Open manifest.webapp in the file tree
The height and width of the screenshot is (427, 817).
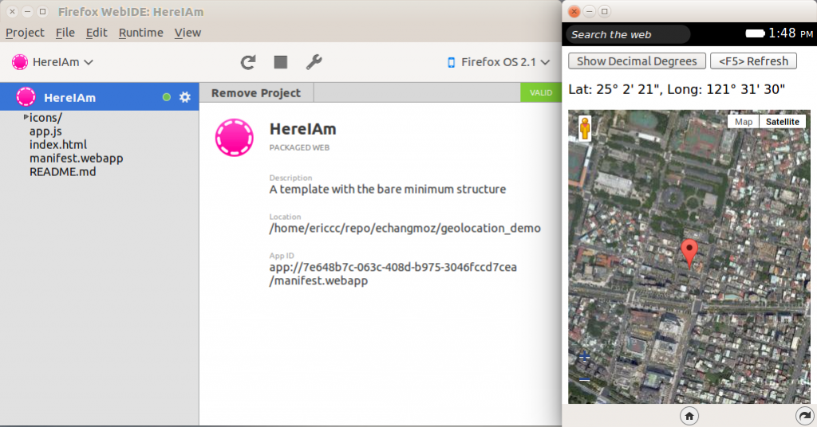tap(76, 158)
